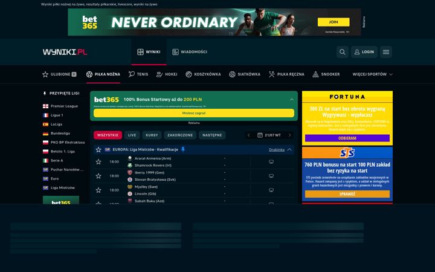Open Serie A pinned league
Image resolution: width=435 pixels, height=272 pixels.
click(53, 160)
